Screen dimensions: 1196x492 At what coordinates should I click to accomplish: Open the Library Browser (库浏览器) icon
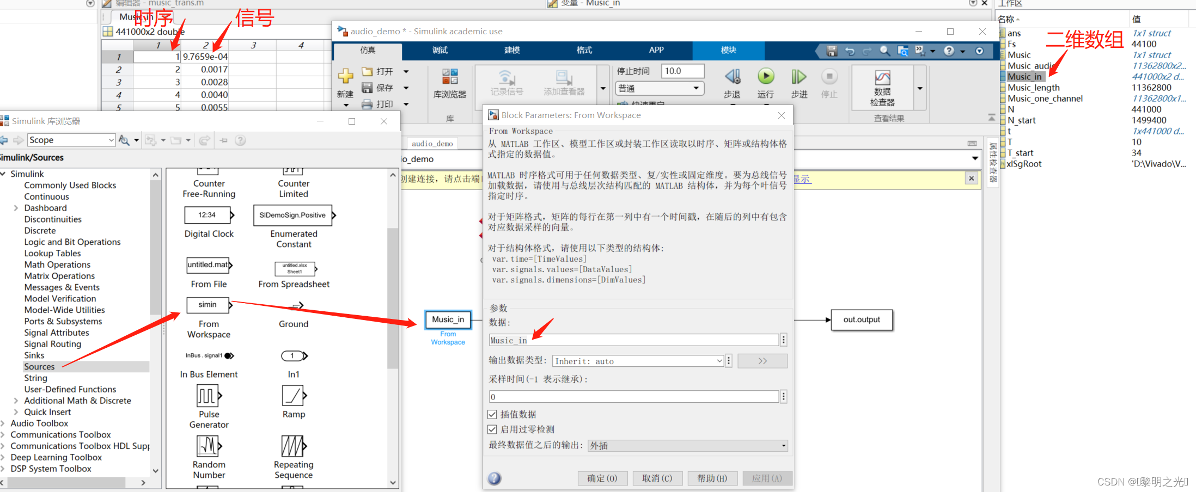pos(450,76)
